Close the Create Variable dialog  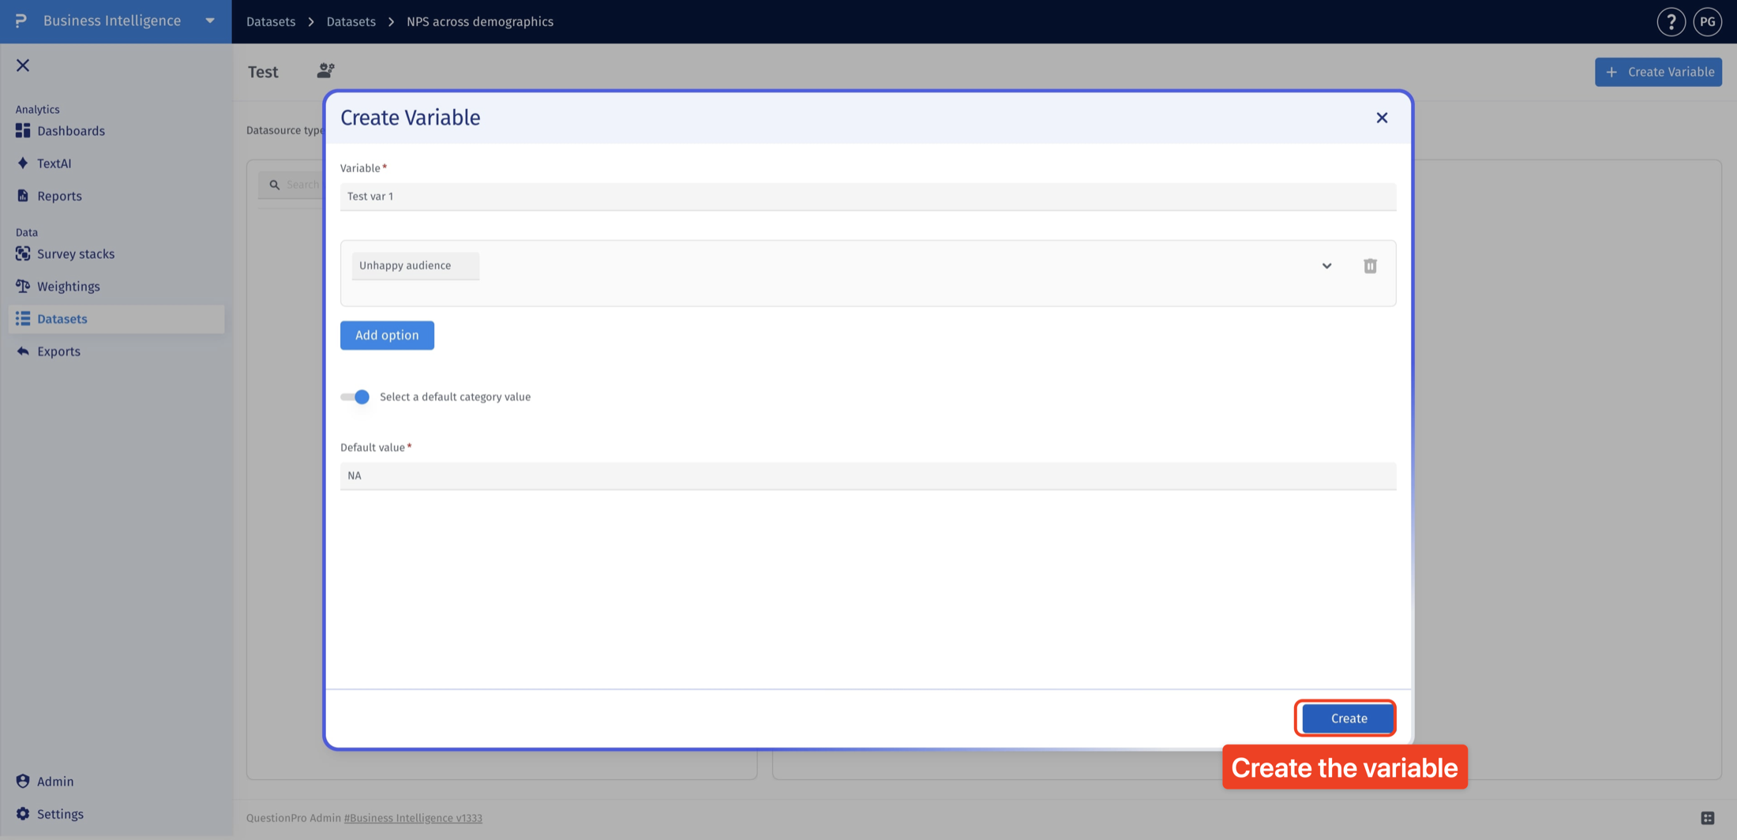click(x=1382, y=118)
